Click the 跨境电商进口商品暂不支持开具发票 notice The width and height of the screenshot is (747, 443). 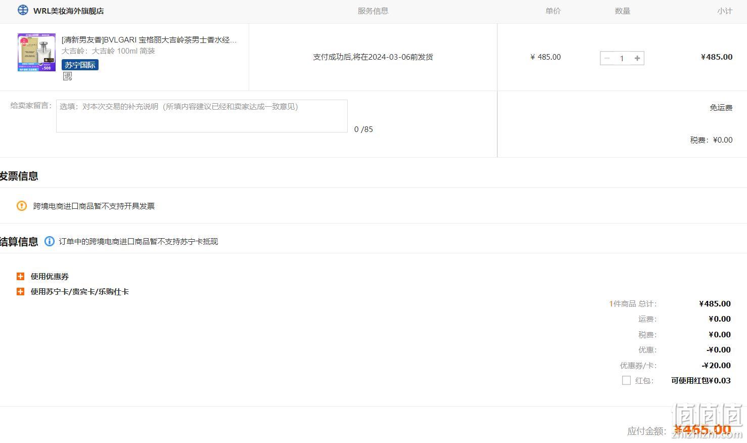(x=94, y=206)
